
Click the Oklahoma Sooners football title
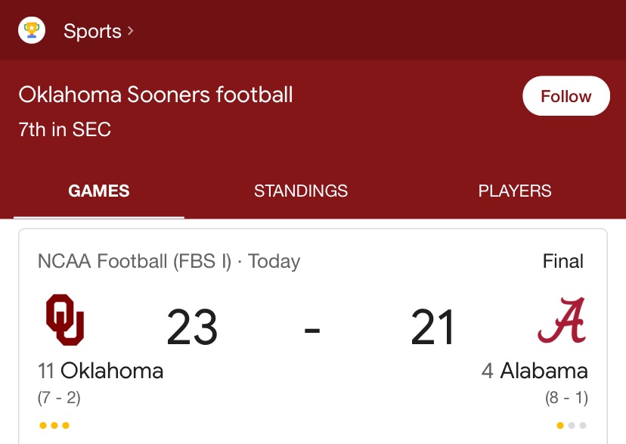(x=156, y=95)
